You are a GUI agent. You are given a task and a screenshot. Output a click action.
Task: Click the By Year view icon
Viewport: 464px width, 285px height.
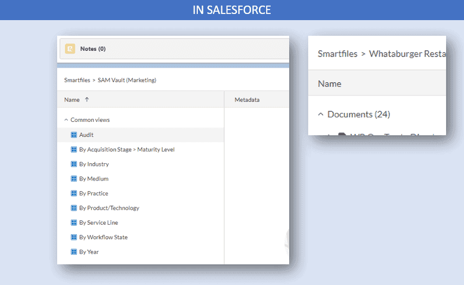[73, 251]
